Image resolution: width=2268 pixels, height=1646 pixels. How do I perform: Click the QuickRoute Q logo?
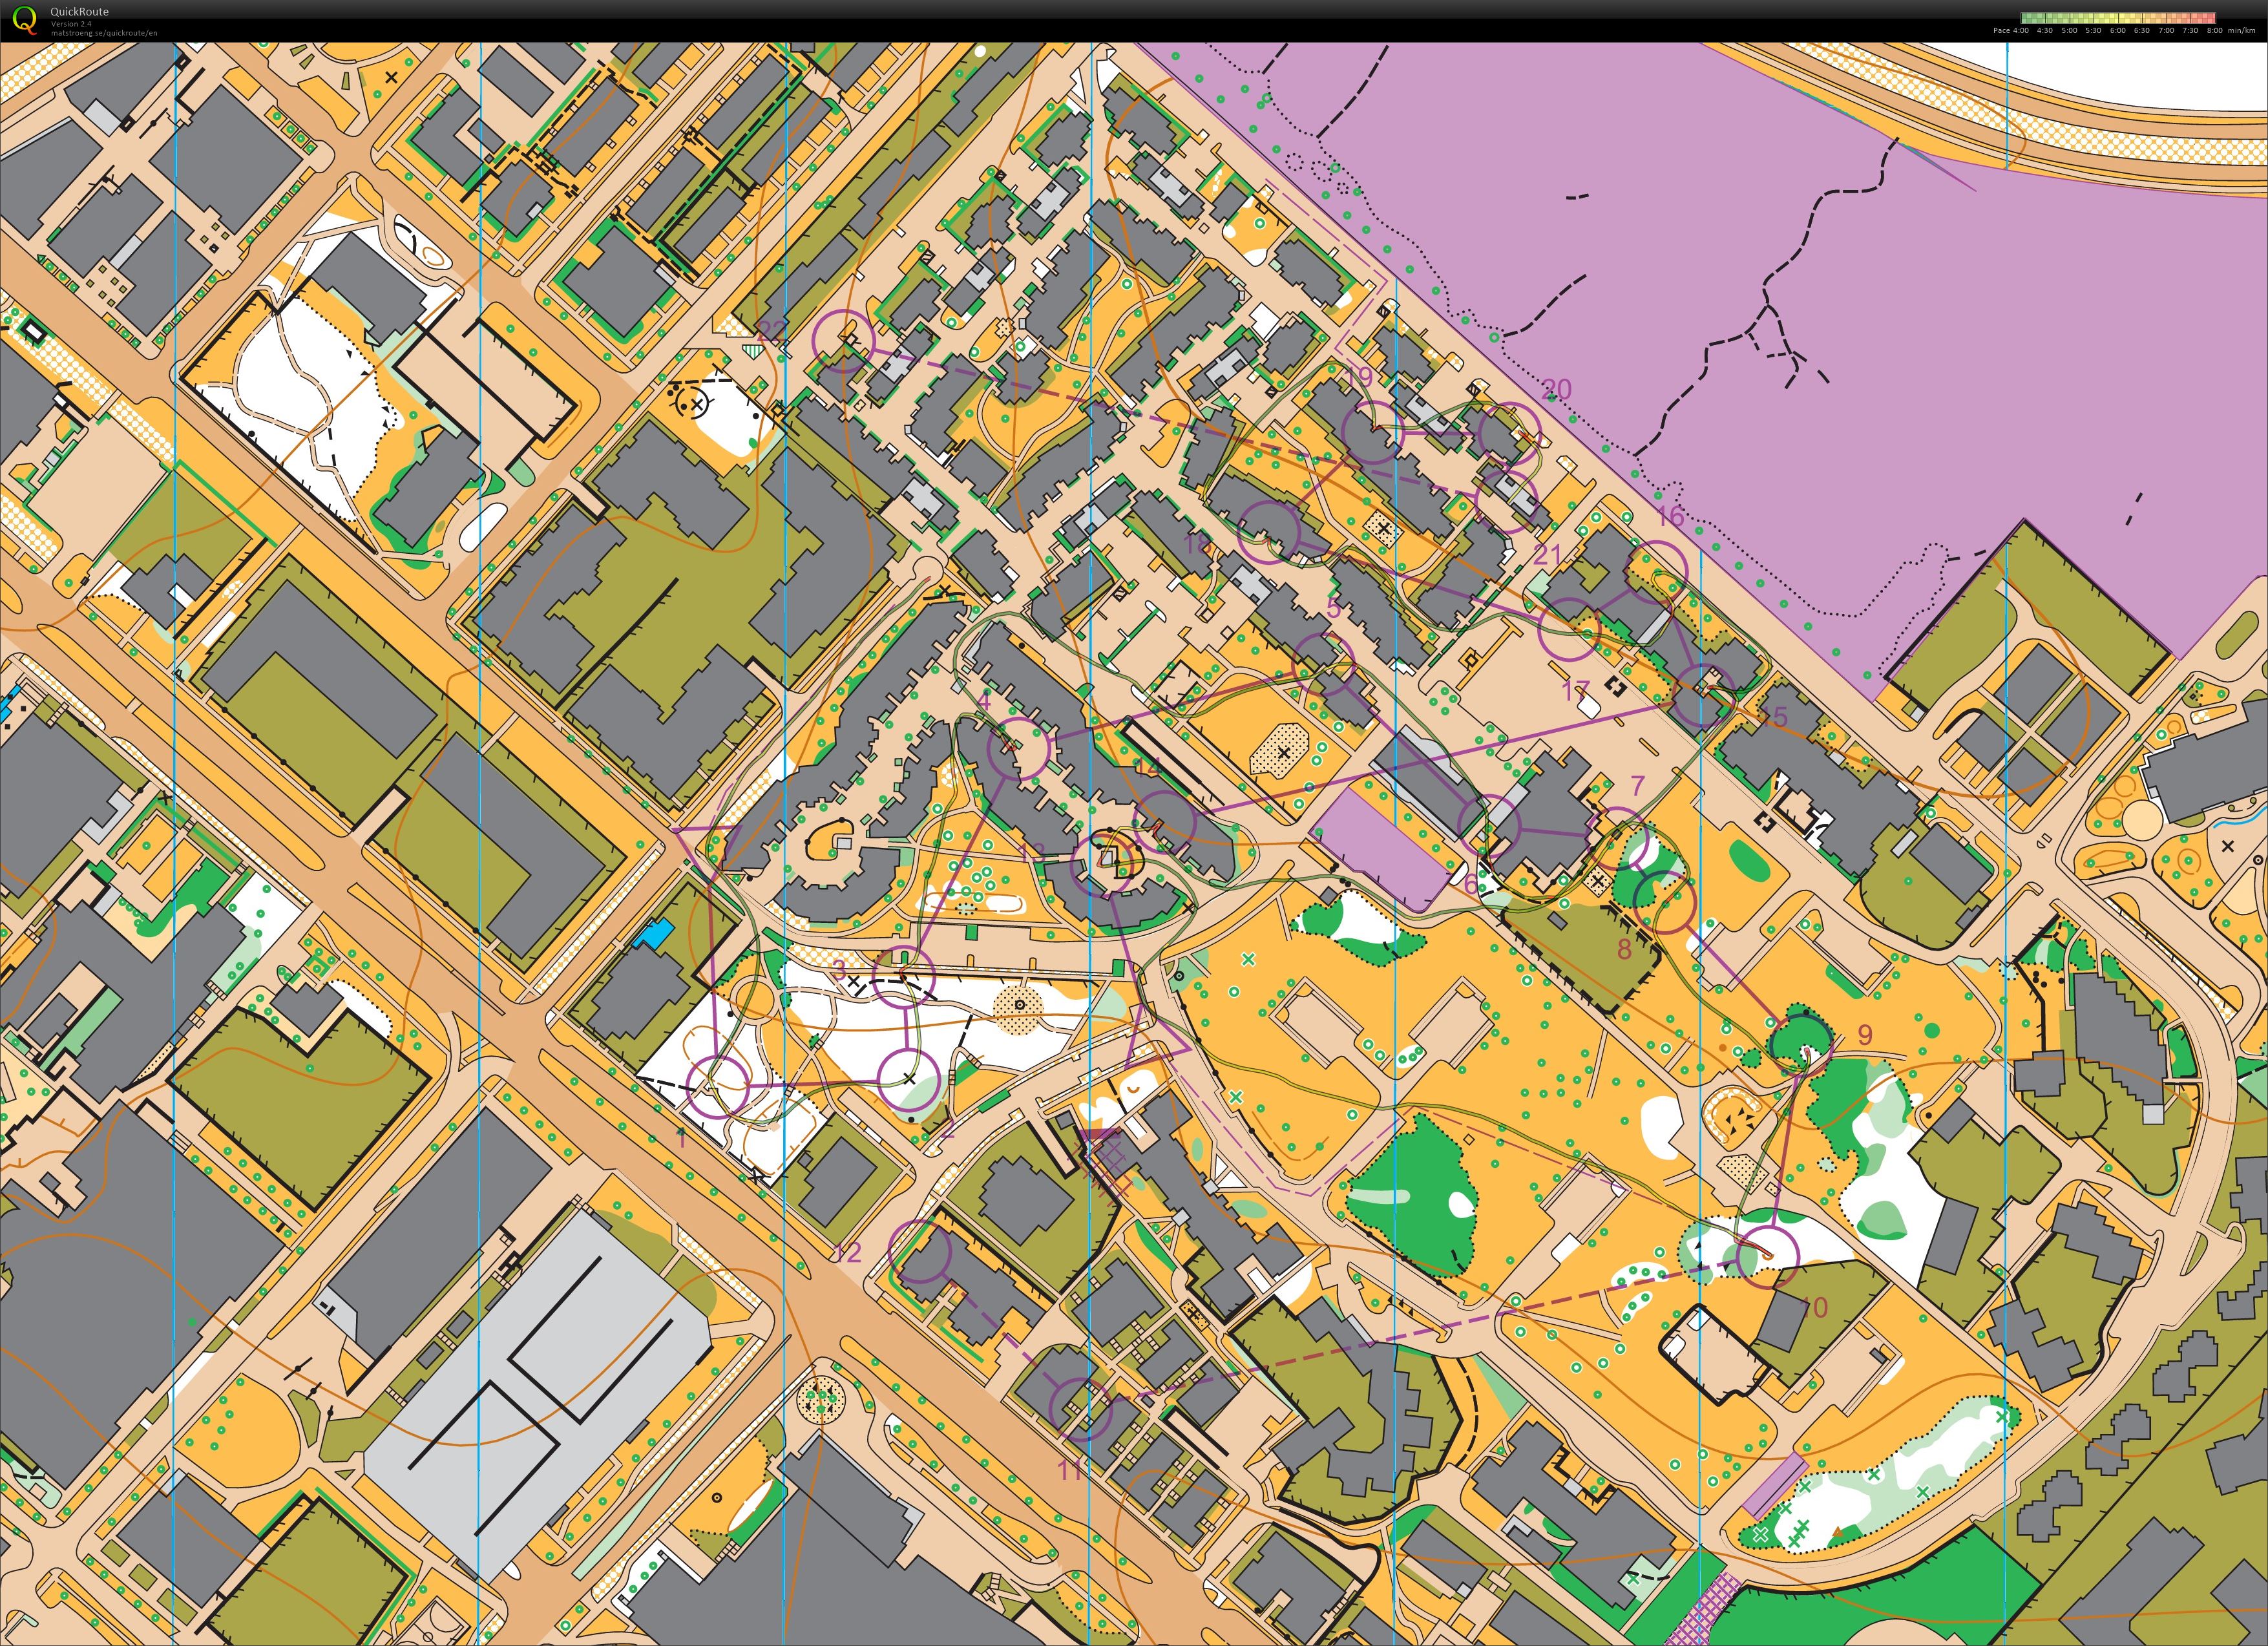tap(24, 19)
